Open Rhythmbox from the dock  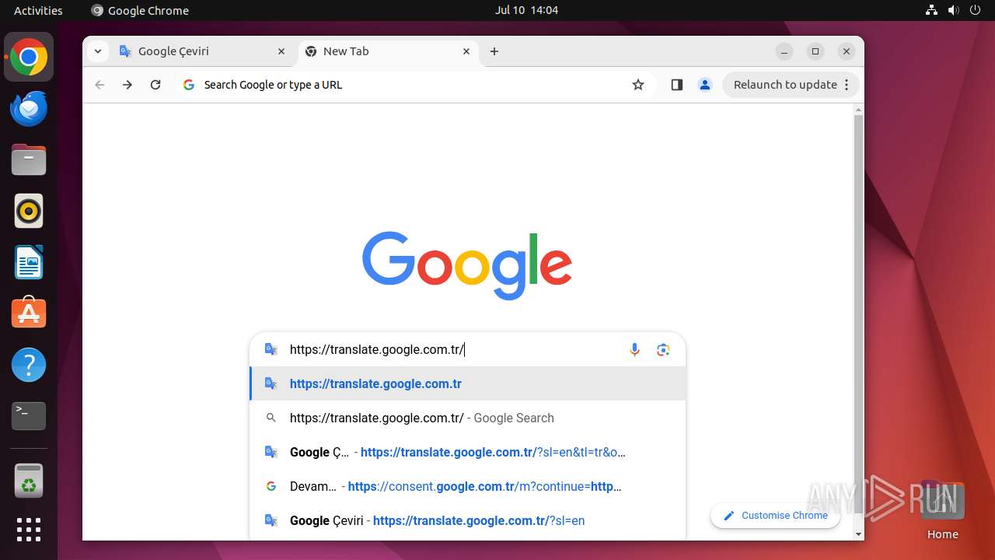coord(29,212)
